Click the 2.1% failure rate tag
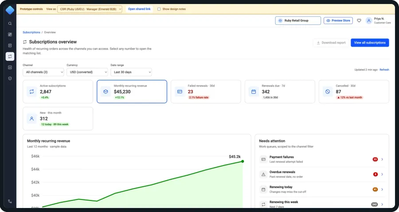Image resolution: width=399 pixels, height=212 pixels. pyautogui.click(x=199, y=98)
